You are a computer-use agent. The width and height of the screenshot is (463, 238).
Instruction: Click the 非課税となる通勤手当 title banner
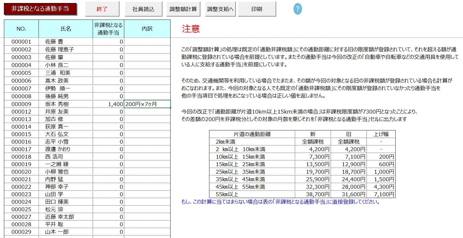[x=41, y=9]
